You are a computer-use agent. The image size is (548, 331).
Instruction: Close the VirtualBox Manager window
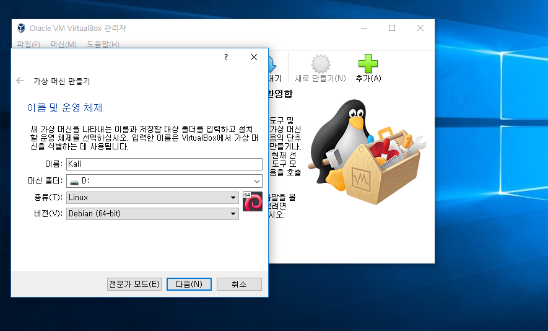420,28
